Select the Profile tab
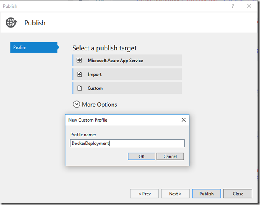Image resolution: width=260 pixels, height=205 pixels. click(x=34, y=47)
